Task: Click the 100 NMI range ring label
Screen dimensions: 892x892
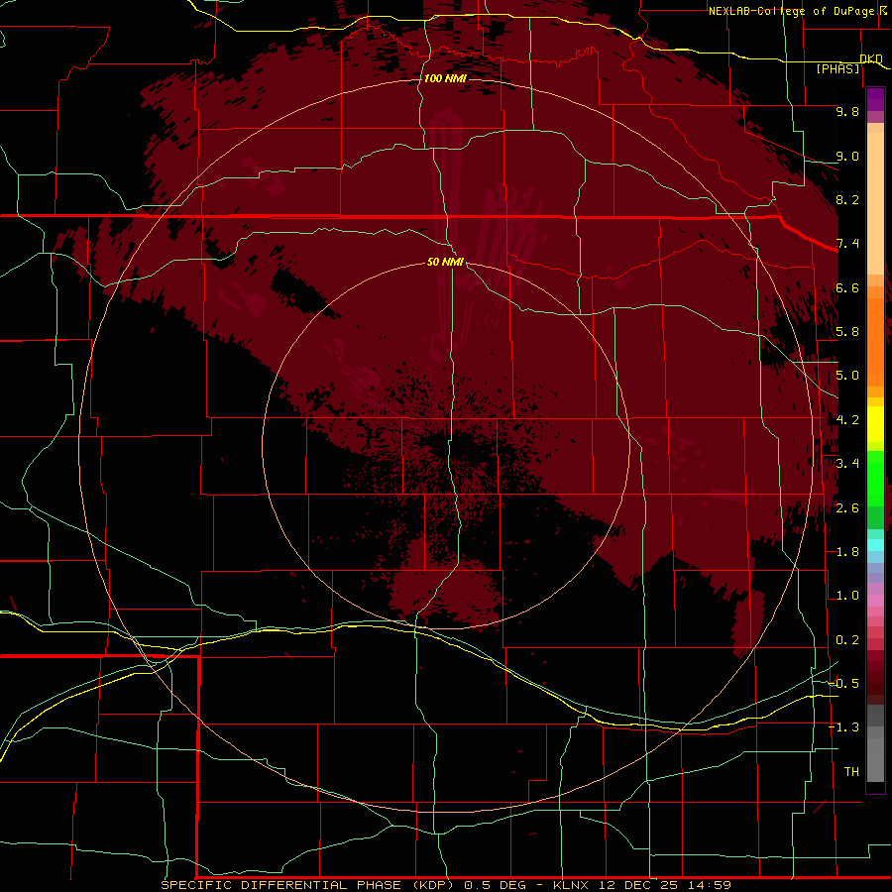Action: pos(445,78)
